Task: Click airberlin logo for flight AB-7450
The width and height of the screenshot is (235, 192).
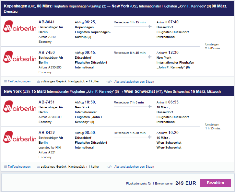Action: [x=20, y=57]
